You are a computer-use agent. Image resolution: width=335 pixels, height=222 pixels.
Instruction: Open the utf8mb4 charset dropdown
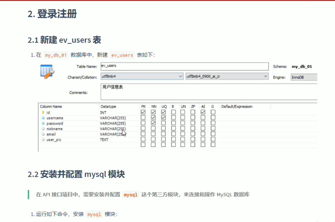click(142, 76)
